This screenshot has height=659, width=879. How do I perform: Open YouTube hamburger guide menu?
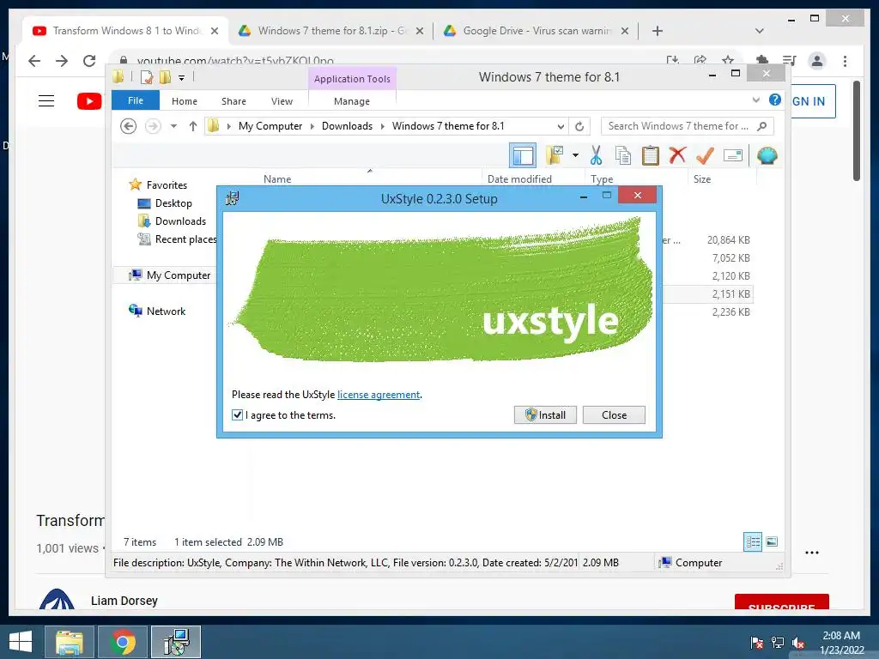click(46, 101)
